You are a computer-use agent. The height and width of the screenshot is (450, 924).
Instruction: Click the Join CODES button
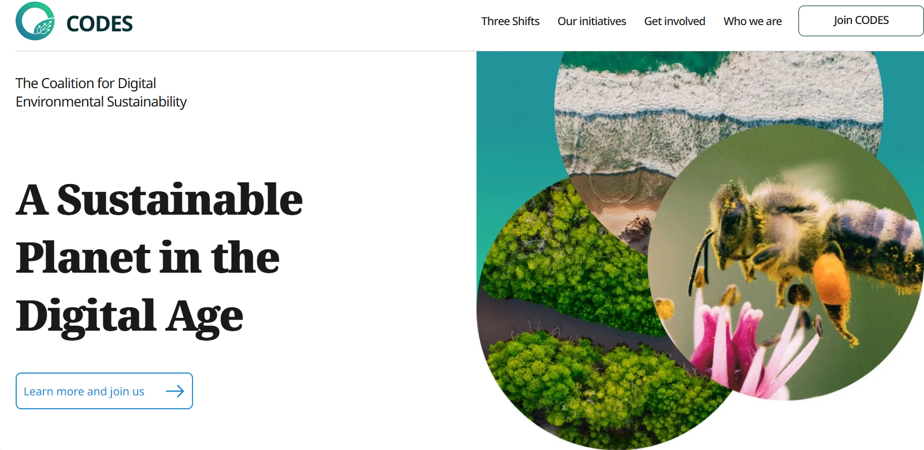click(x=861, y=21)
